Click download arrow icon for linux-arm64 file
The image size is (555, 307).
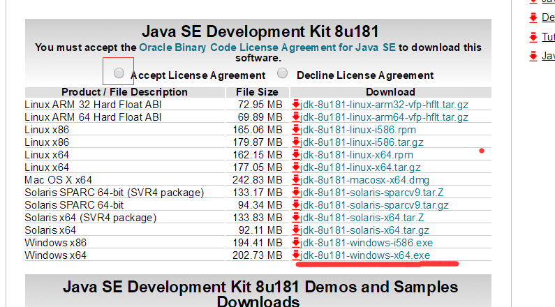(296, 117)
